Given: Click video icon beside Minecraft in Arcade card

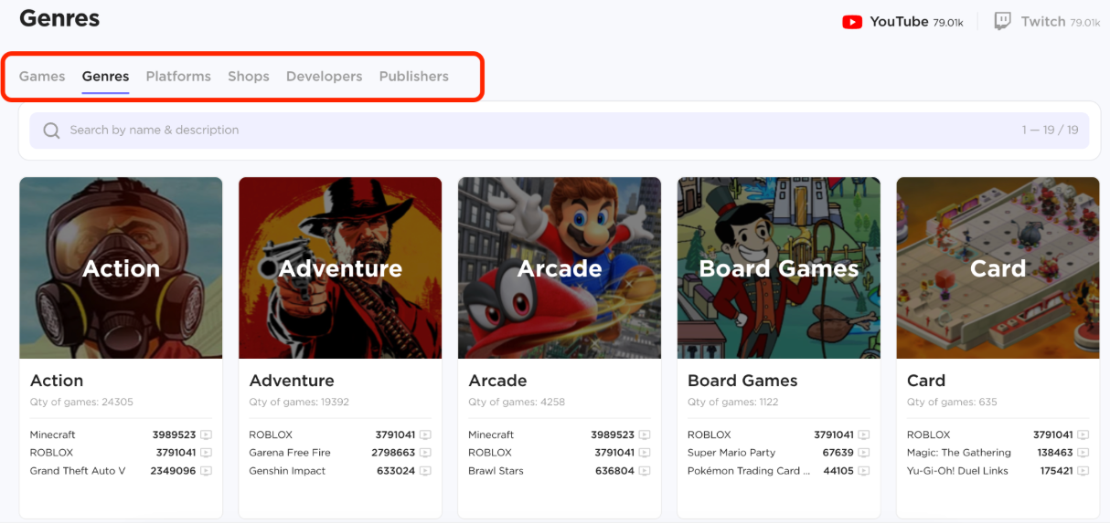Looking at the screenshot, I should [x=645, y=435].
